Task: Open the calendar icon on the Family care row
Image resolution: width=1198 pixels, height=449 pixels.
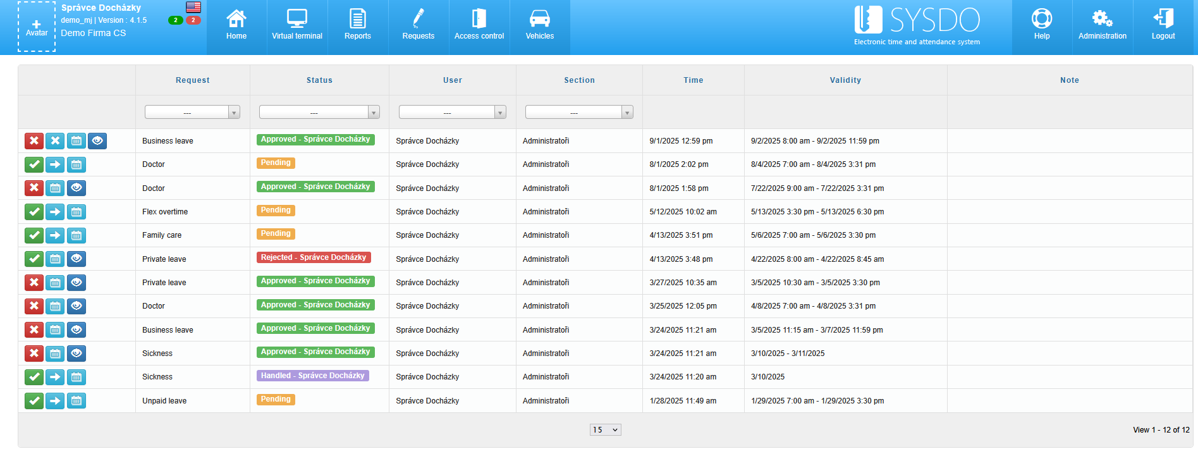Action: click(x=76, y=235)
